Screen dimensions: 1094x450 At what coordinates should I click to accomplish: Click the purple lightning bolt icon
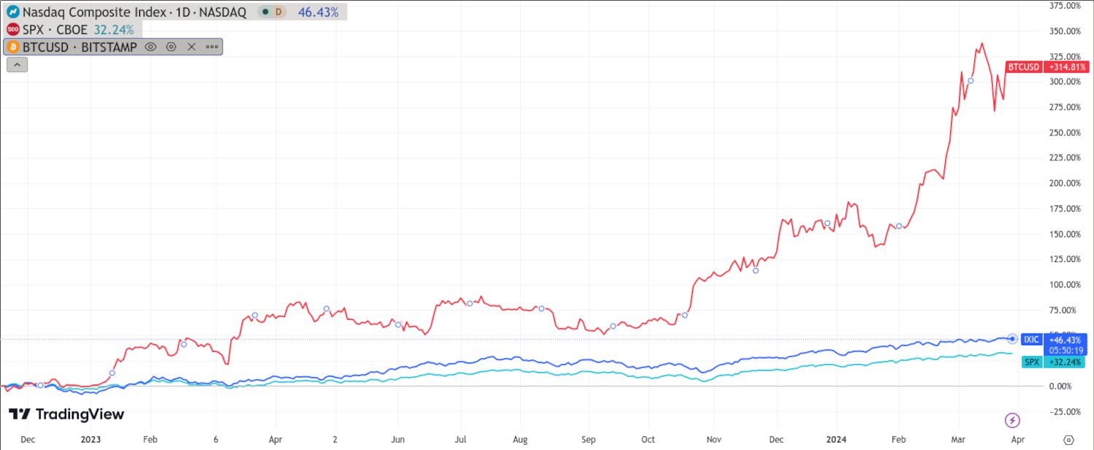click(1012, 420)
